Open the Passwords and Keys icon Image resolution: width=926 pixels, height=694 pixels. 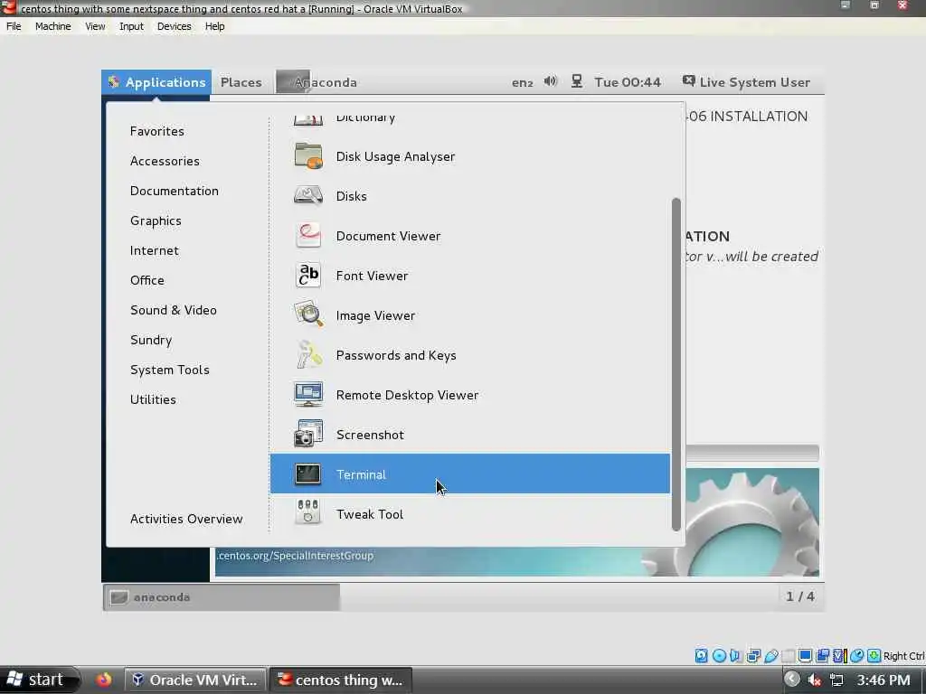pyautogui.click(x=308, y=354)
